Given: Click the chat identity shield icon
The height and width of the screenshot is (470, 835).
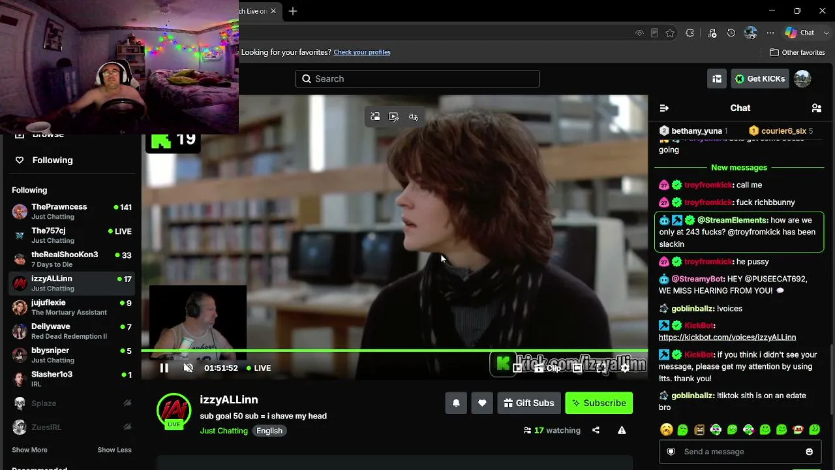Looking at the screenshot, I should pyautogui.click(x=671, y=452).
